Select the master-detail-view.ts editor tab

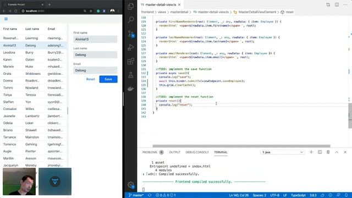point(161,5)
